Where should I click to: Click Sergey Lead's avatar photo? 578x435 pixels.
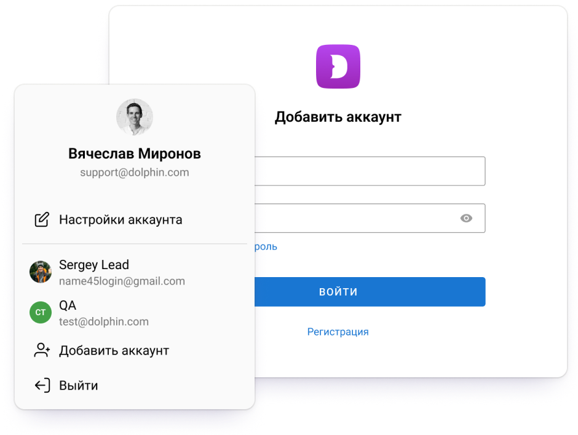[x=41, y=272]
